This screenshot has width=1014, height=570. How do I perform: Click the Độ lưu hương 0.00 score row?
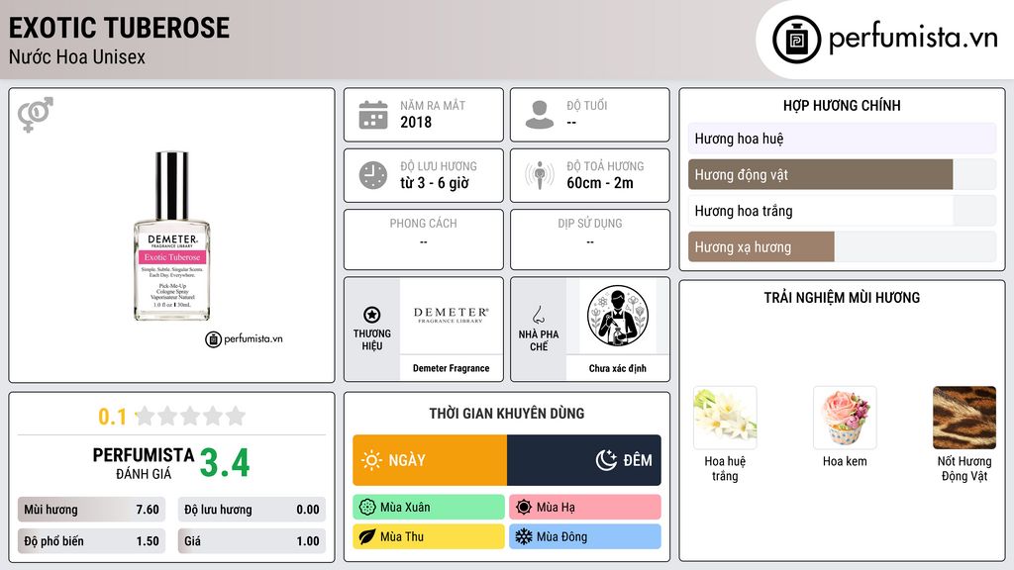point(252,510)
